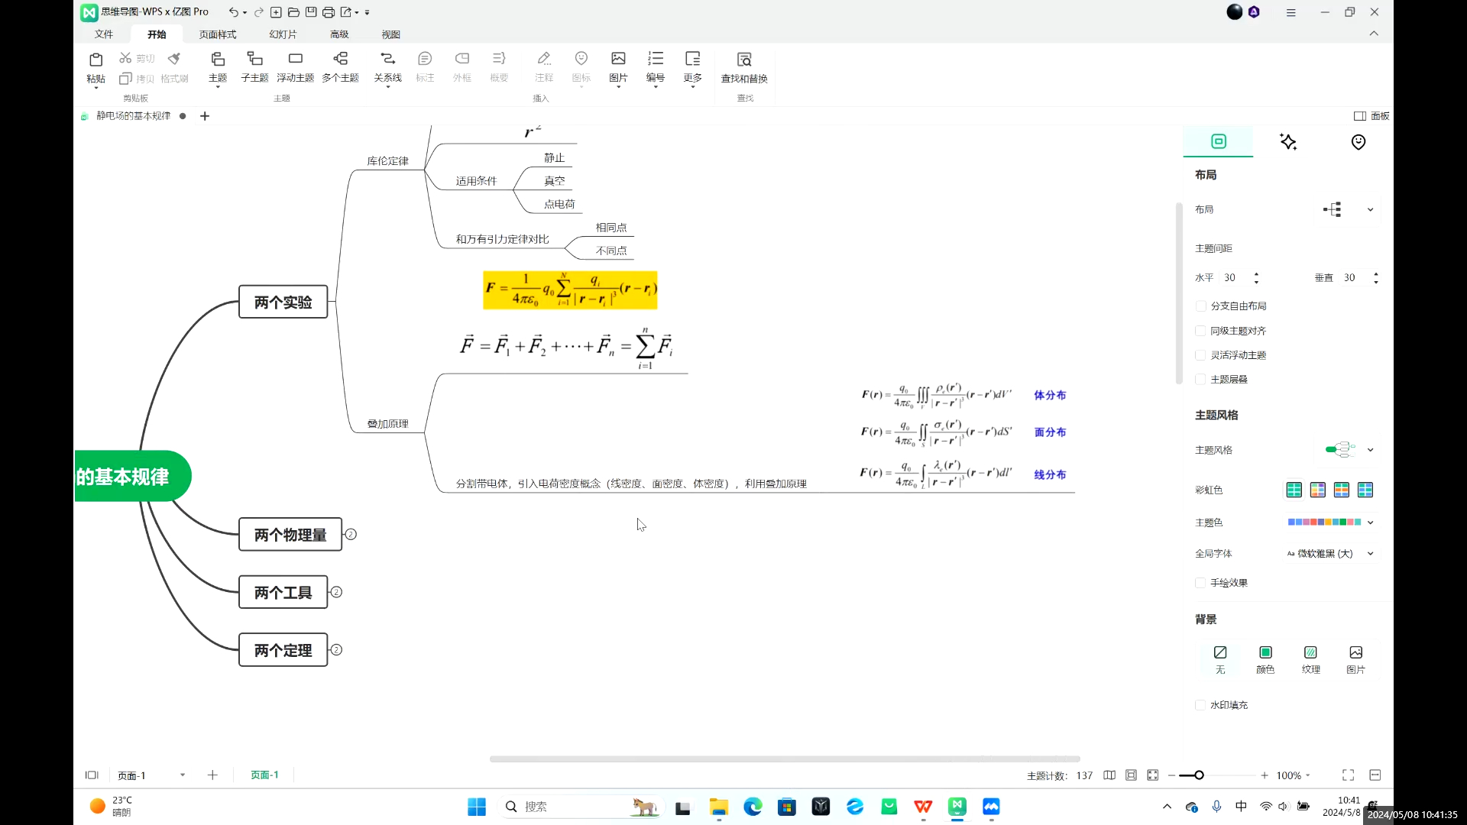1467x825 pixels.
Task: Click the Windows taskbar search box
Action: (581, 807)
